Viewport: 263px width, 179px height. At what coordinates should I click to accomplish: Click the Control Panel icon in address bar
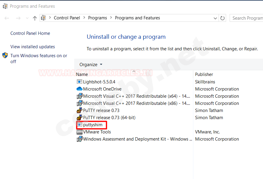click(43, 18)
